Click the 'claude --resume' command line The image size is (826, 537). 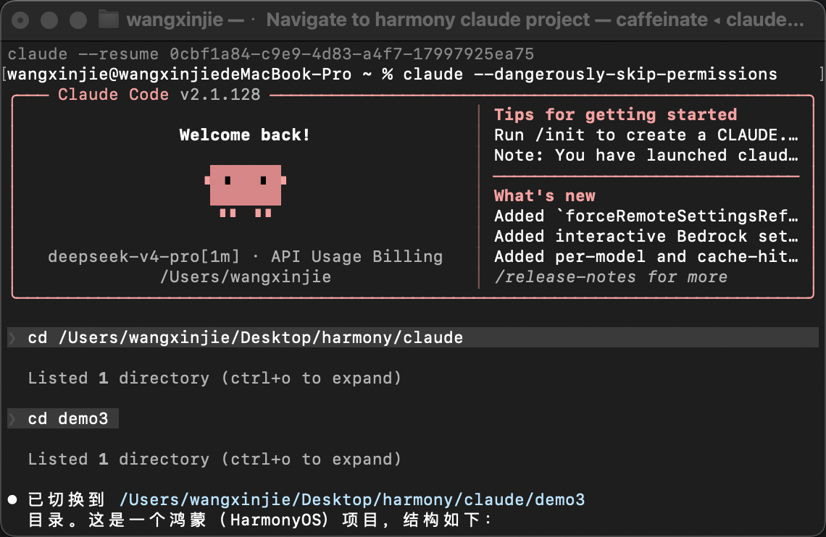271,54
